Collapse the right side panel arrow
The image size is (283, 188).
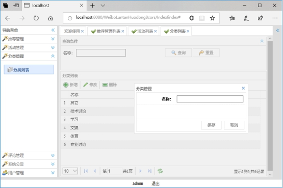(278, 30)
